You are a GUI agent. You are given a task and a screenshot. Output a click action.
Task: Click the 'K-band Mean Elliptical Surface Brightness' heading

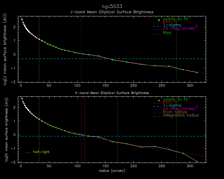pos(112,93)
